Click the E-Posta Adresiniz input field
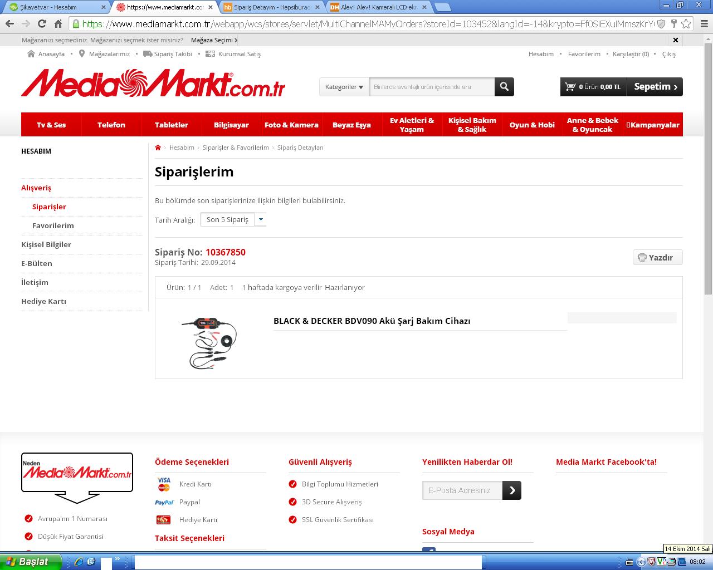Viewport: 713px width, 570px height. point(462,490)
